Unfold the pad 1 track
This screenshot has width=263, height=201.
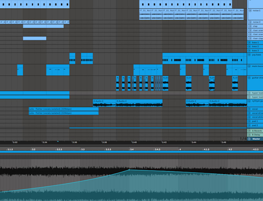(249, 121)
